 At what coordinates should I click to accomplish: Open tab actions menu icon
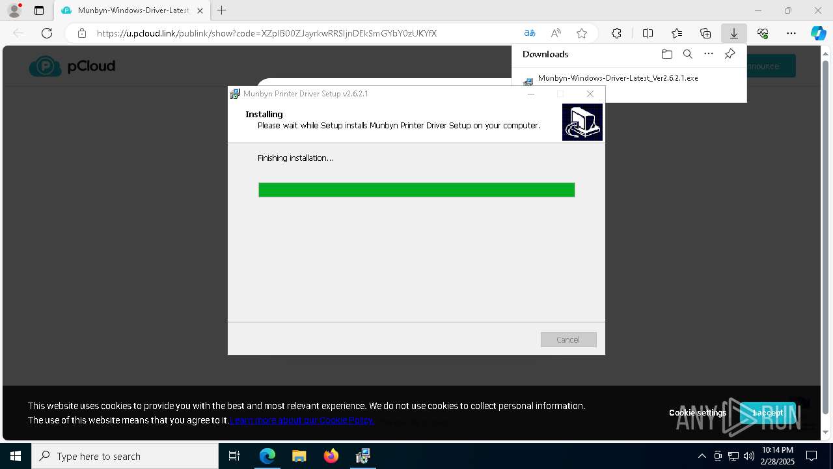[x=39, y=10]
